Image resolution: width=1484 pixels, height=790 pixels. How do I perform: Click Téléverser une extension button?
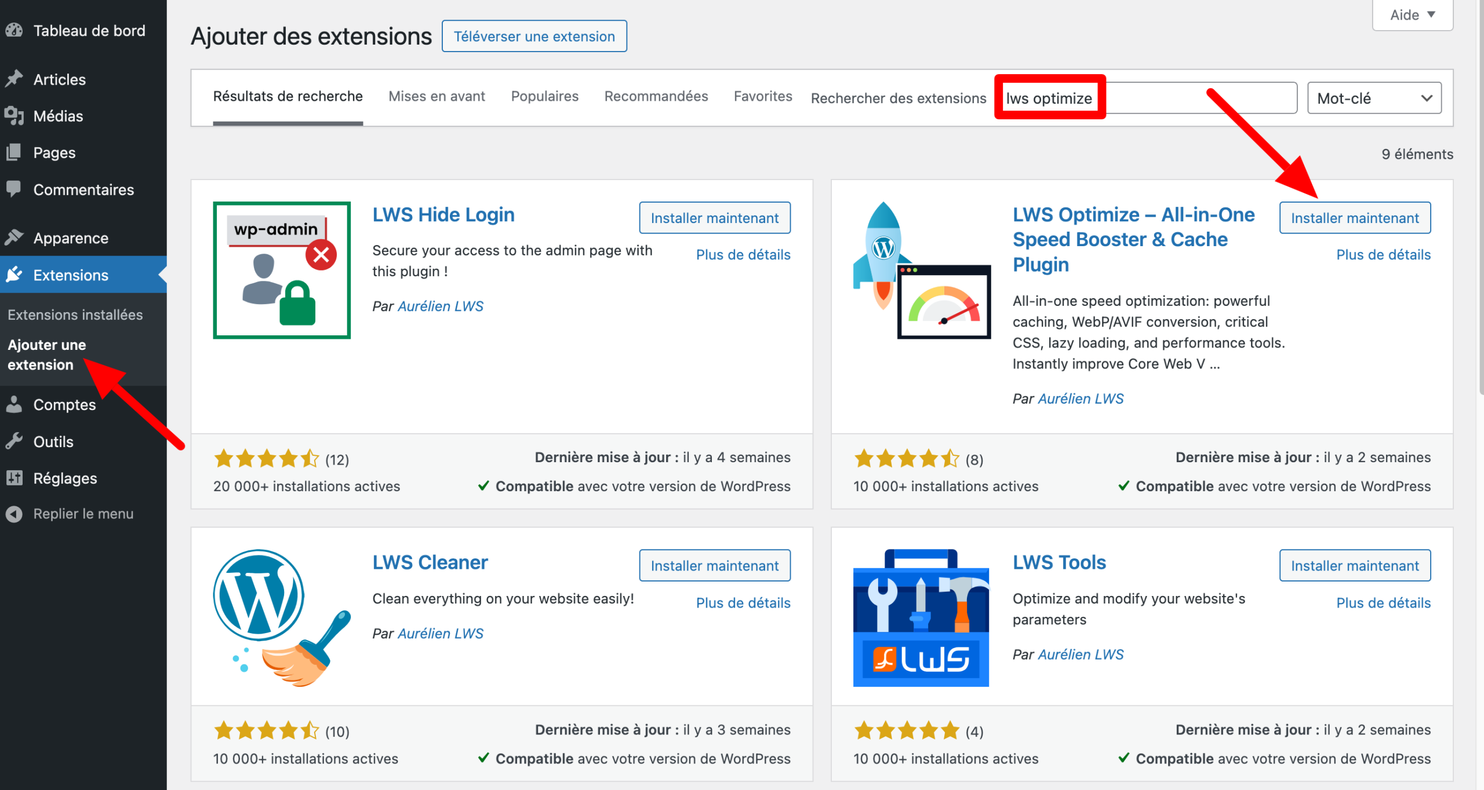534,36
